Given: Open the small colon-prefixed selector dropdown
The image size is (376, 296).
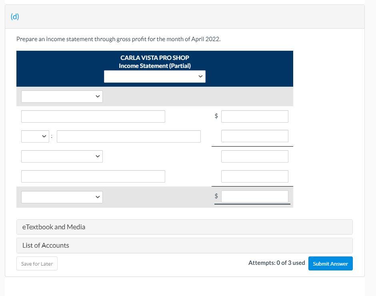Looking at the screenshot, I should coord(34,136).
